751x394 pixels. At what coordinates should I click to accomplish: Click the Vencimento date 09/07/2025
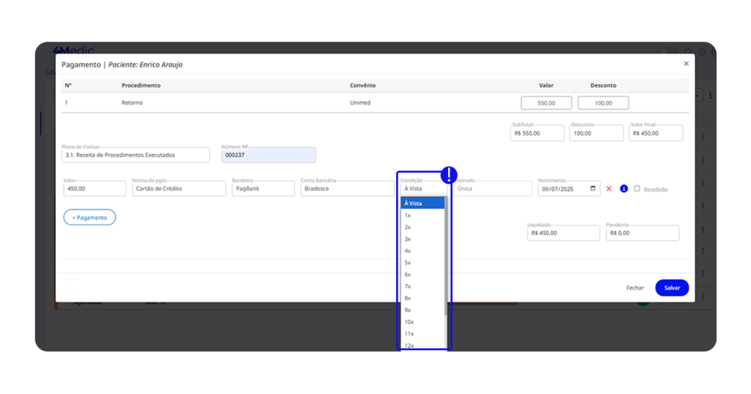pos(558,189)
